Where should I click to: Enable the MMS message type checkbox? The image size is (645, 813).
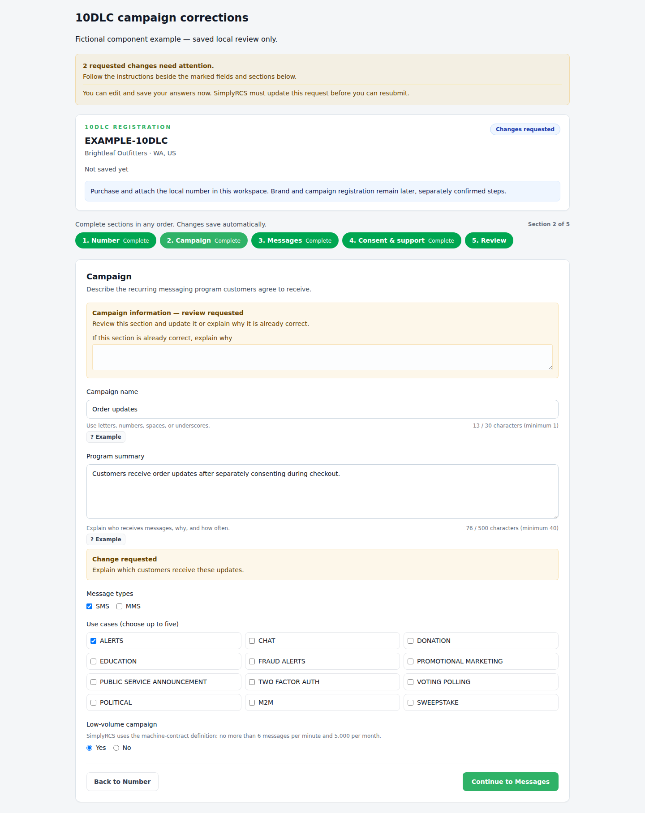(x=120, y=606)
